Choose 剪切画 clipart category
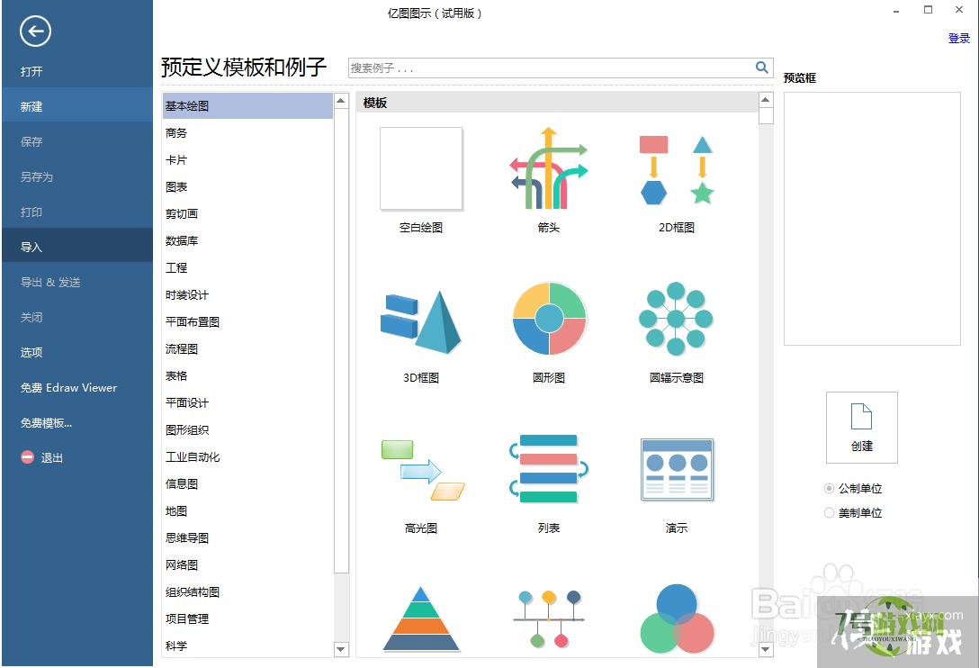This screenshot has height=668, width=979. [247, 213]
